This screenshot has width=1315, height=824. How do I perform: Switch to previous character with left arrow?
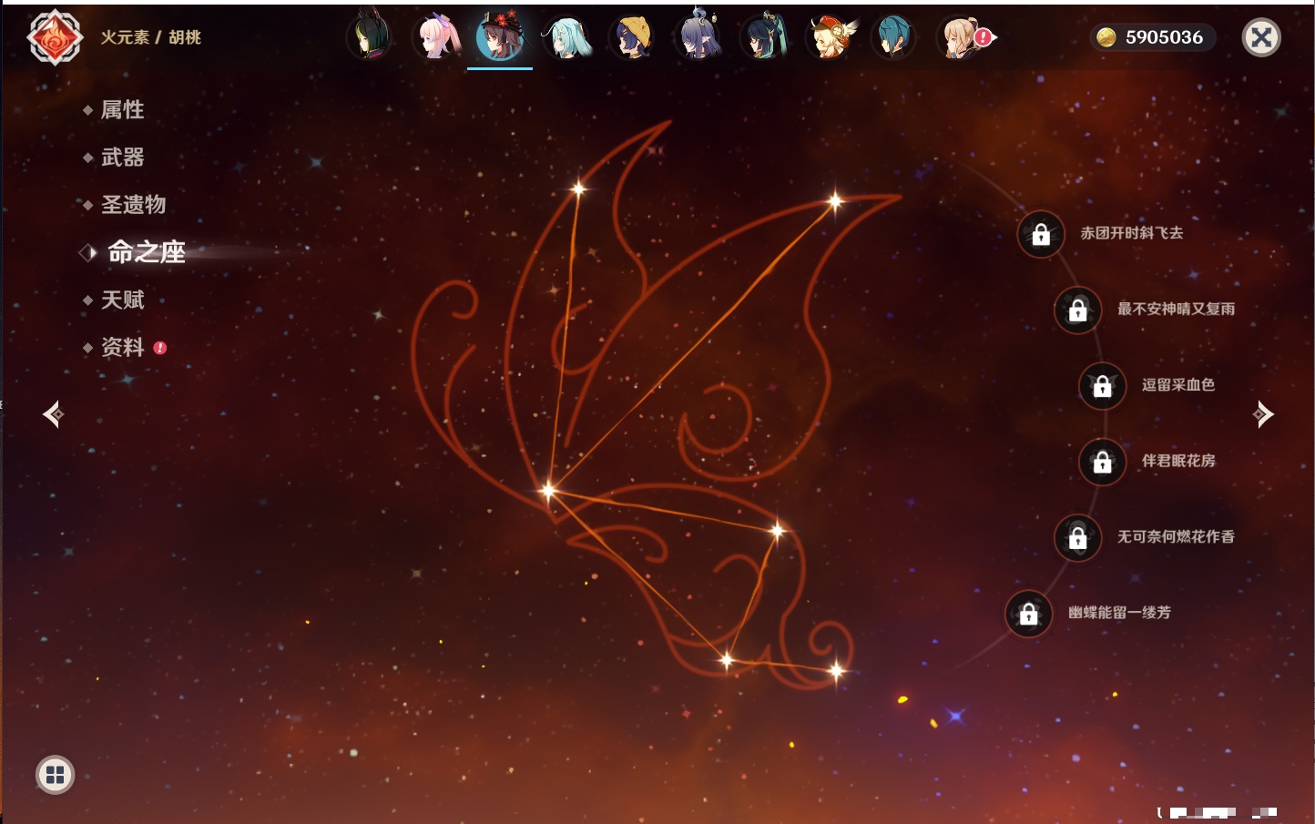pyautogui.click(x=53, y=414)
